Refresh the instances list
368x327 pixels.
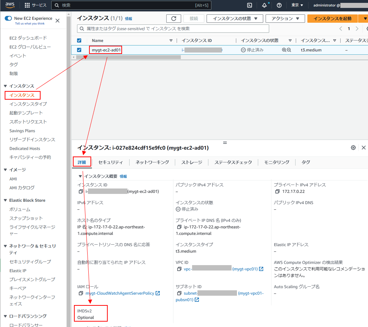pyautogui.click(x=174, y=19)
